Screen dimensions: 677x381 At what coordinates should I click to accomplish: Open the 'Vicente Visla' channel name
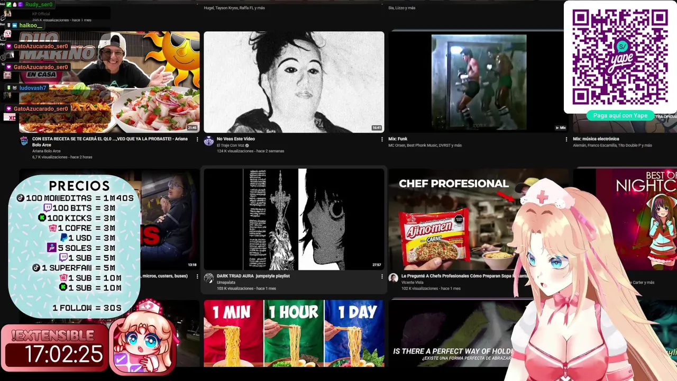(413, 282)
